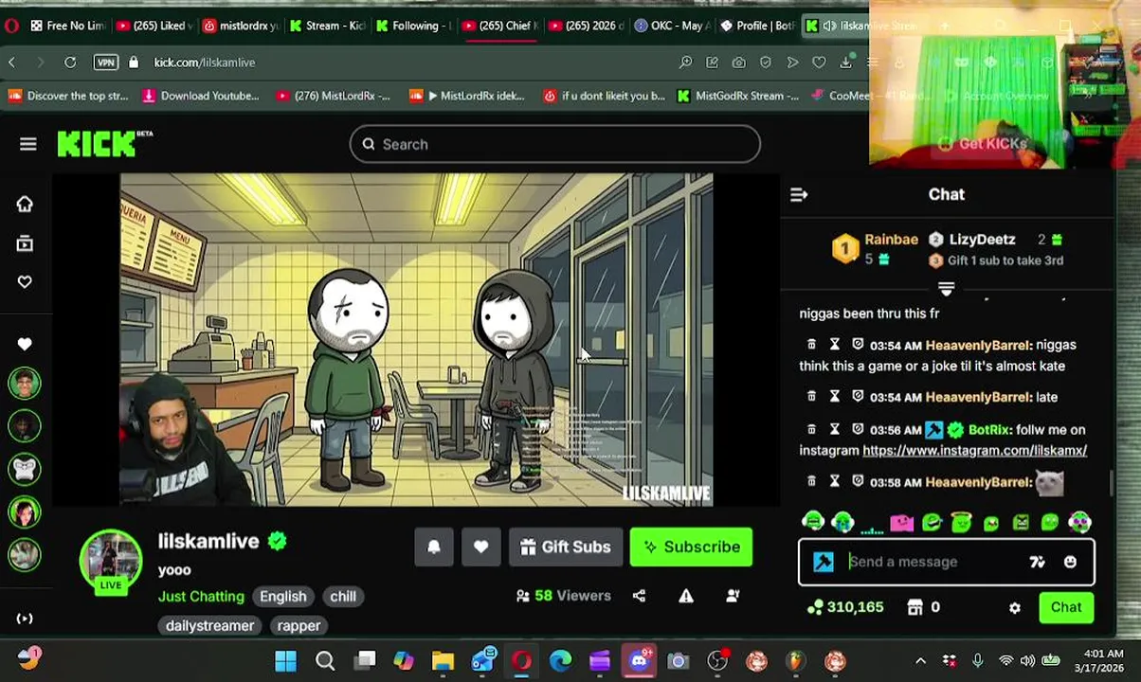Viewport: 1141px width, 682px height.
Task: Toggle notification bell for lilskamlive
Action: pyautogui.click(x=434, y=547)
